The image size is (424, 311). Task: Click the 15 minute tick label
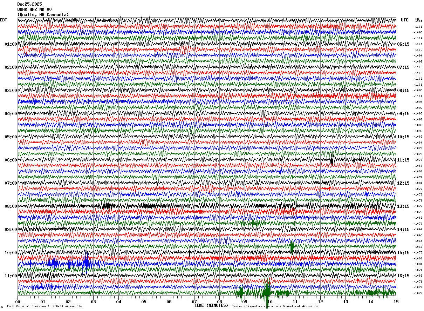(x=396, y=302)
